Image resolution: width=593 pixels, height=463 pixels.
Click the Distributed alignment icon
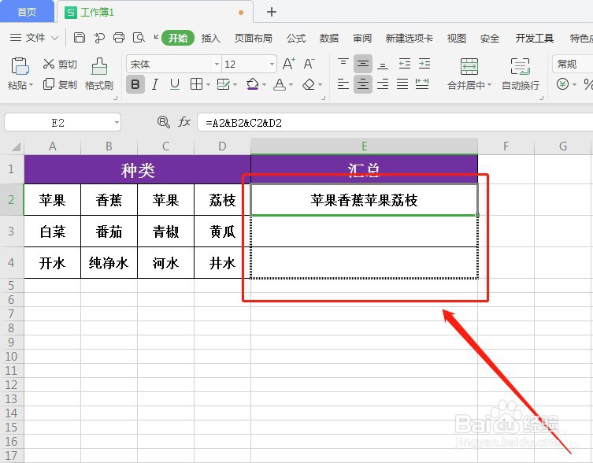(x=422, y=84)
